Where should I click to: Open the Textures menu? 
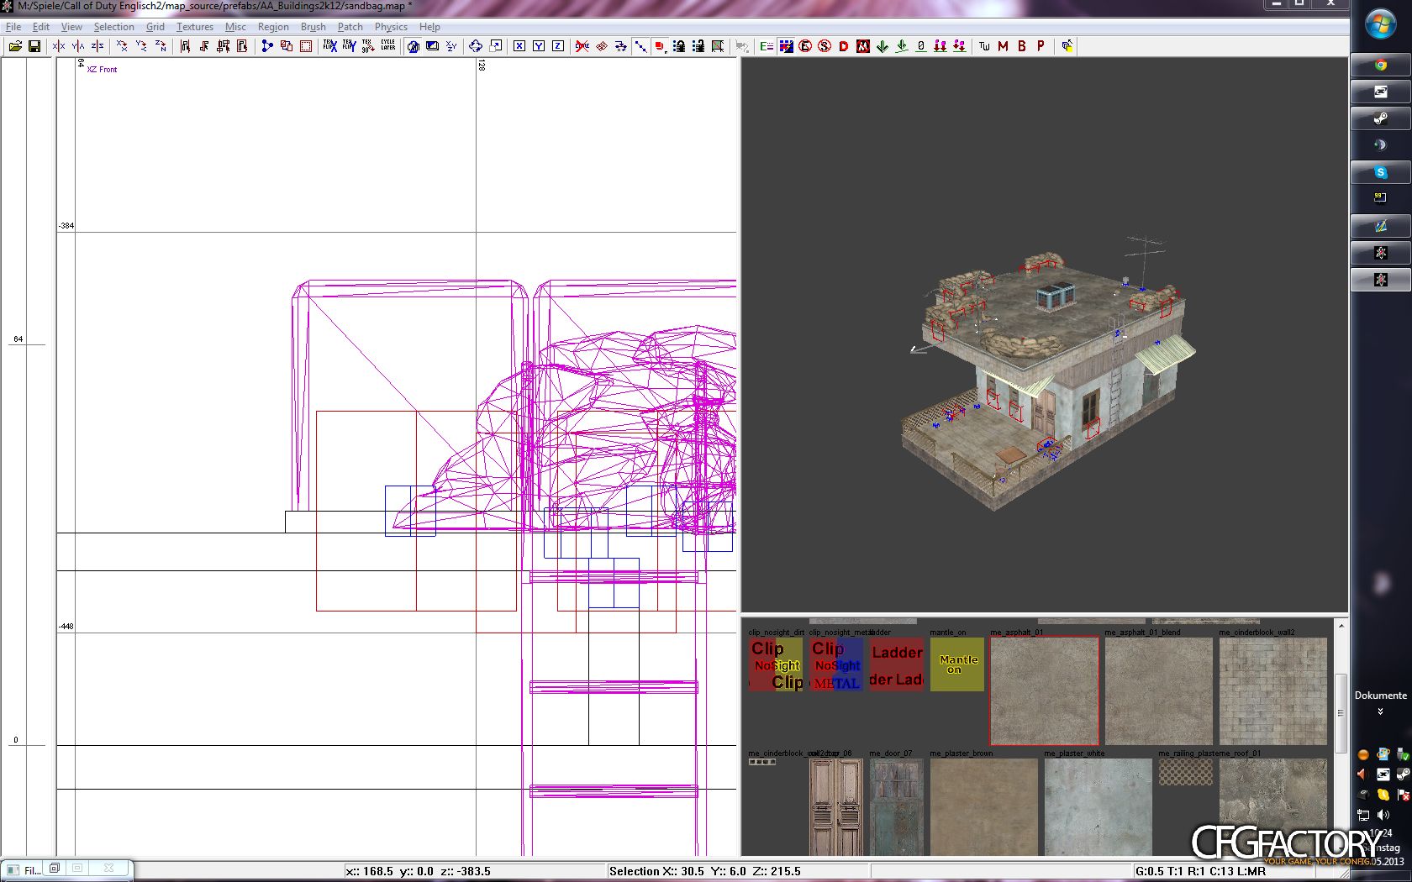click(x=194, y=27)
